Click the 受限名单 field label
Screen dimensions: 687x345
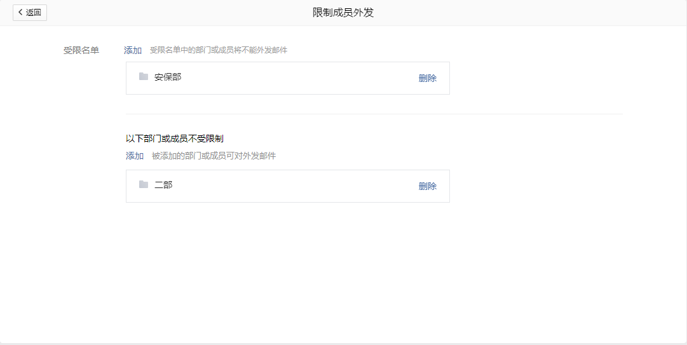point(81,50)
